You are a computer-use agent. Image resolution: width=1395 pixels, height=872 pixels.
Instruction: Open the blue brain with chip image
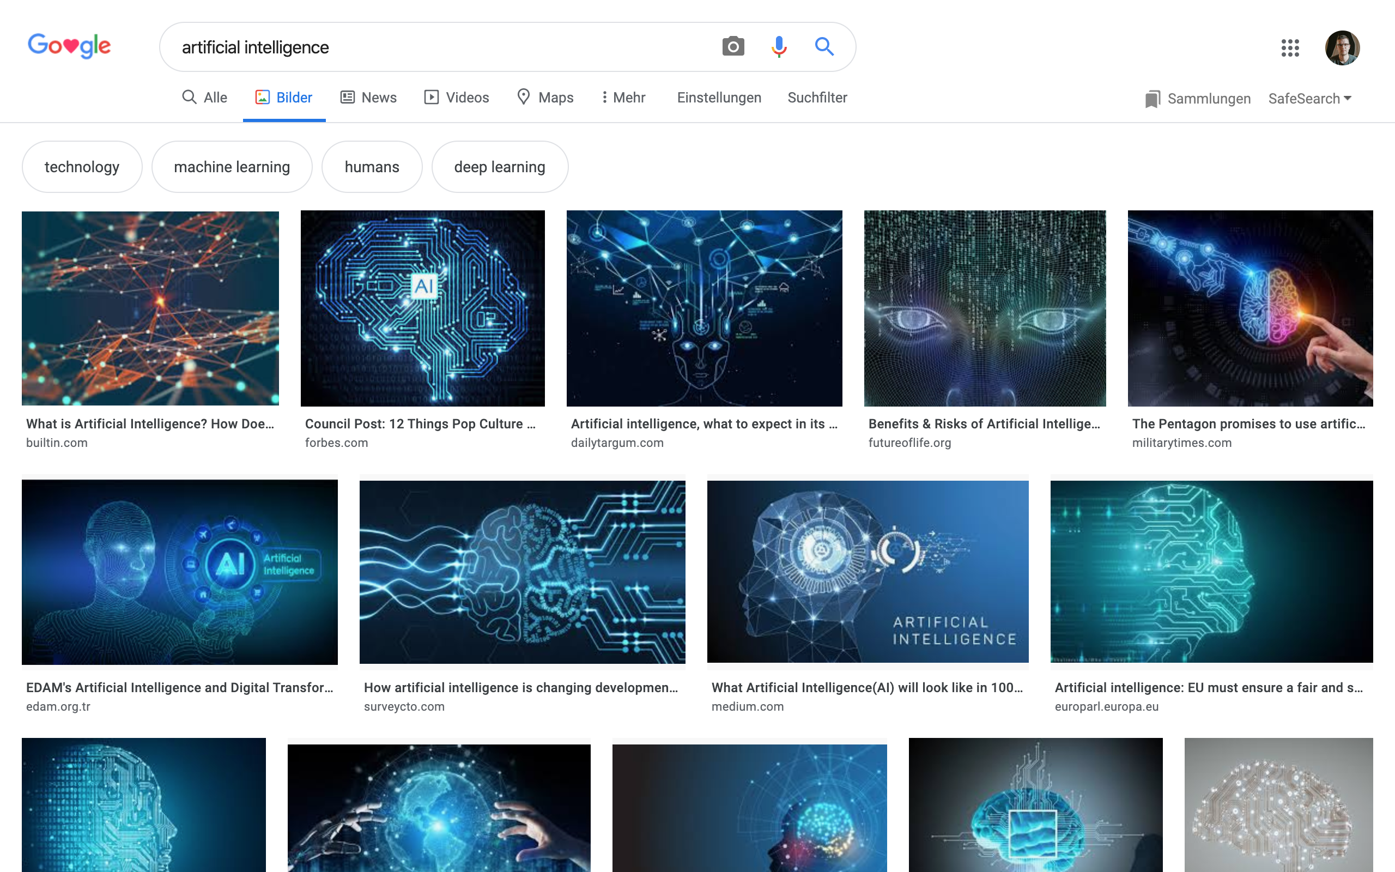point(1035,805)
